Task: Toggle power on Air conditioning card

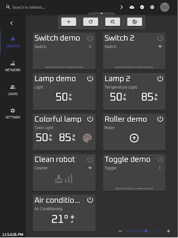Action: (90, 200)
